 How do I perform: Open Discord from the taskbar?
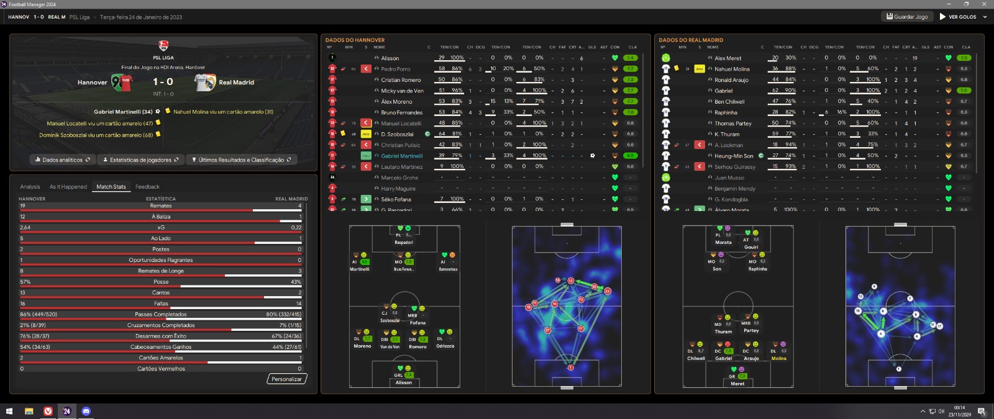tap(86, 411)
